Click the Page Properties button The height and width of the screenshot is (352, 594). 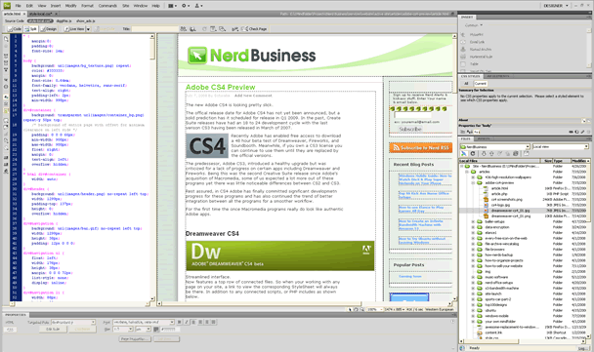pyautogui.click(x=135, y=338)
